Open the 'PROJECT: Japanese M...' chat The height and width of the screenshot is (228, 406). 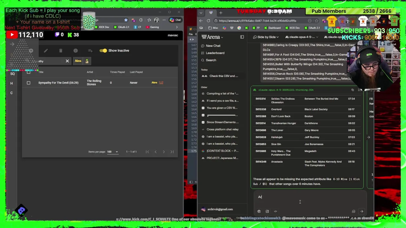[x=220, y=158]
